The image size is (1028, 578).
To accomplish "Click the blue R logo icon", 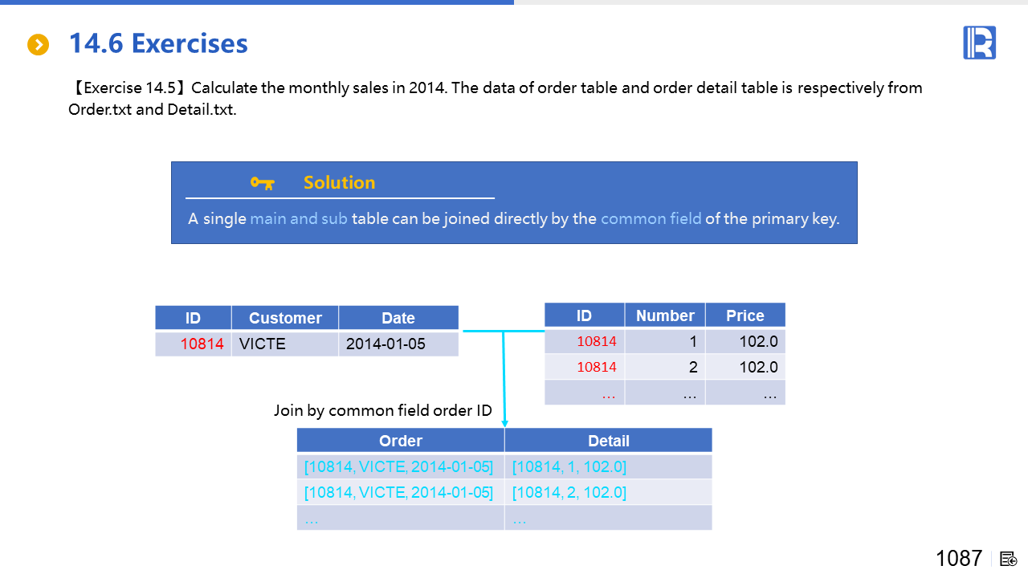I will 979,43.
